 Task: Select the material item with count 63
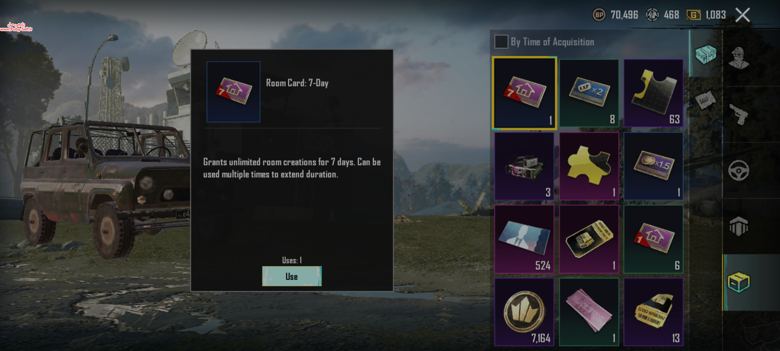[x=653, y=93]
